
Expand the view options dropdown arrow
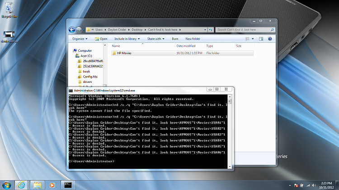tap(253, 39)
